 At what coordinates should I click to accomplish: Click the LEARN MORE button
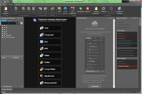pos(95,87)
